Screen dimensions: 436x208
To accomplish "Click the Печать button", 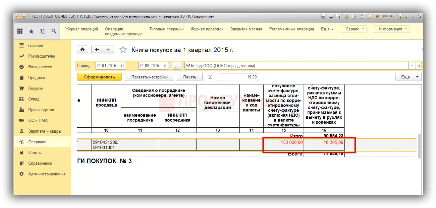I will [190, 77].
